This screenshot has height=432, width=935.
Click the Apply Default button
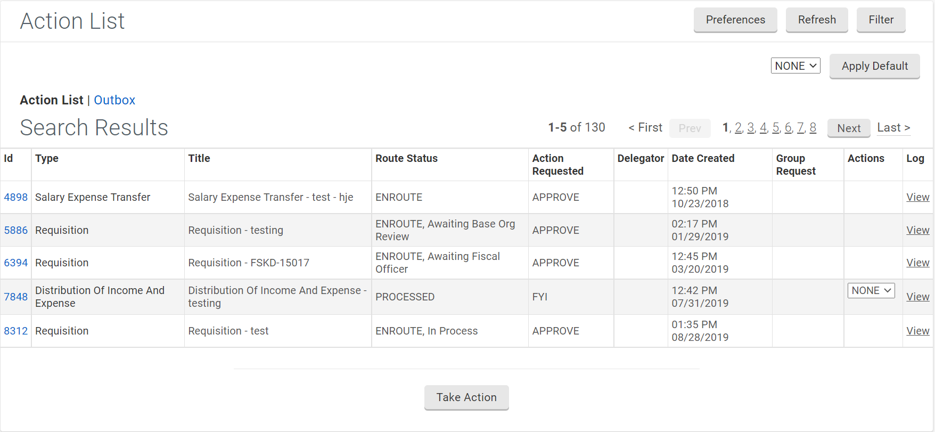coord(874,66)
